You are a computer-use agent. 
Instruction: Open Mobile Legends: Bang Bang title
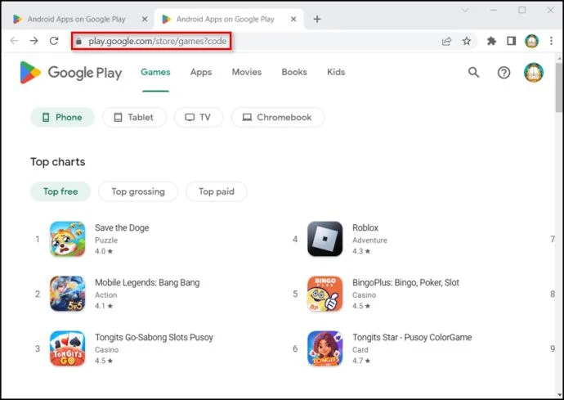point(147,283)
